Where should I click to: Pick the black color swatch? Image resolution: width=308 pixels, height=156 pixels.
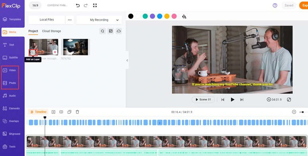[131, 16]
